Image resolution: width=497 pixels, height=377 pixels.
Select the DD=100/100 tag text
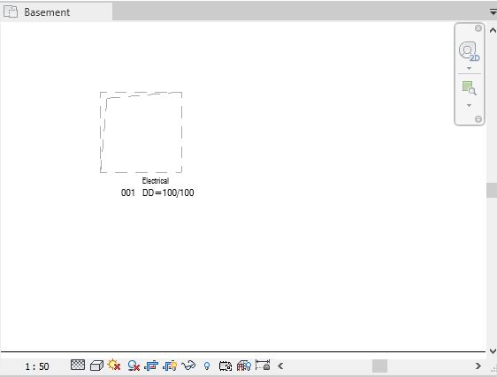point(168,192)
